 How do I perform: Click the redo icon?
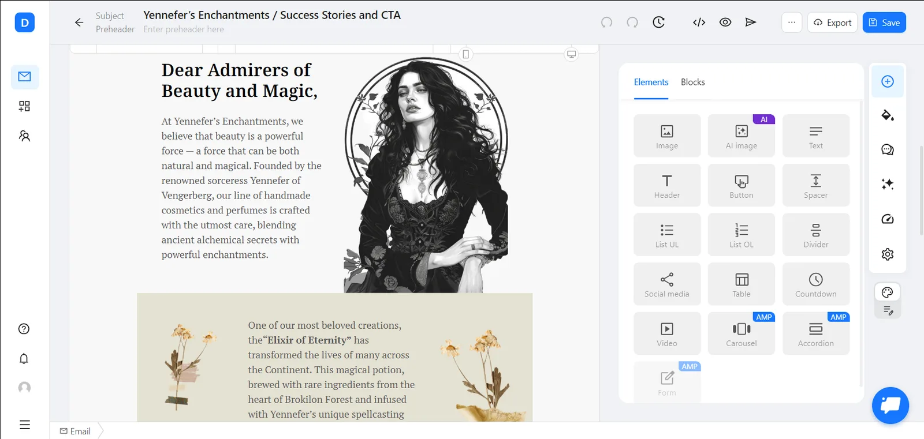coord(632,22)
